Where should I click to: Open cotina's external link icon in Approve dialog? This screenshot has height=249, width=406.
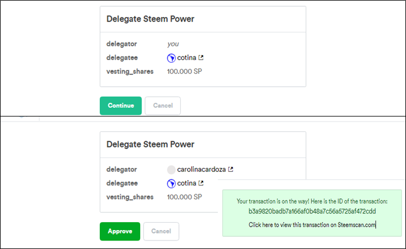click(x=201, y=183)
